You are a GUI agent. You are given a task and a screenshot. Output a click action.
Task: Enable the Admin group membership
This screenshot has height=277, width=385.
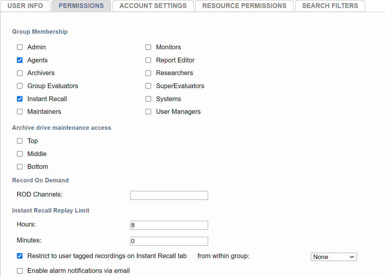[x=20, y=47]
